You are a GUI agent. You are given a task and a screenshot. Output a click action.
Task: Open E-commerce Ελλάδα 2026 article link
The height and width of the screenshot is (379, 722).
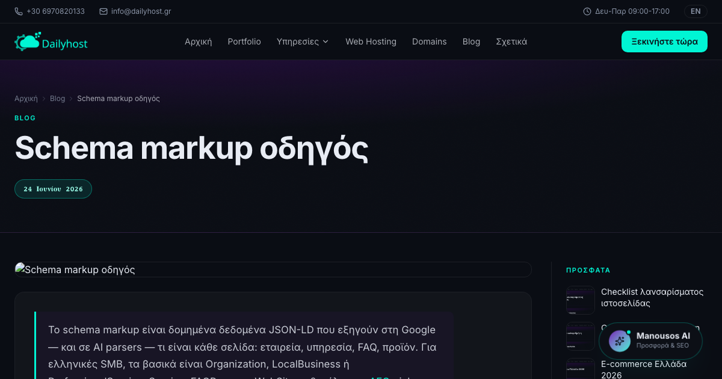[644, 369]
